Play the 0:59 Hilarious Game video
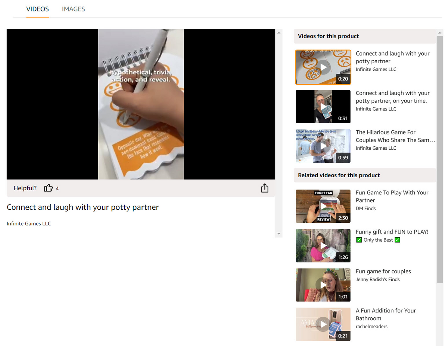448x346 pixels. 323,146
